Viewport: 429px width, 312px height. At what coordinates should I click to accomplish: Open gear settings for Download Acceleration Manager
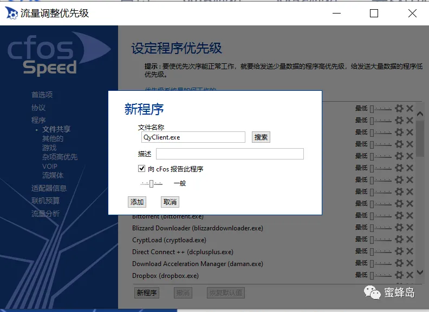click(x=399, y=263)
